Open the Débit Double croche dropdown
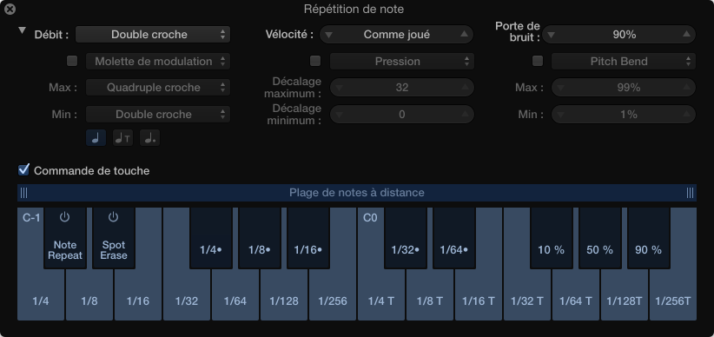The height and width of the screenshot is (337, 714). click(153, 35)
